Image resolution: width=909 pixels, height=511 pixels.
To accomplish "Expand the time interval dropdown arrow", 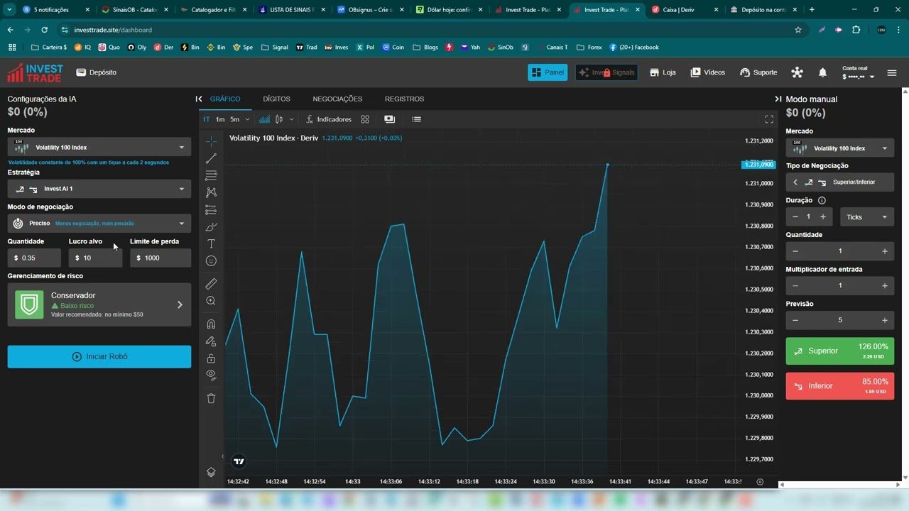I will (x=247, y=119).
